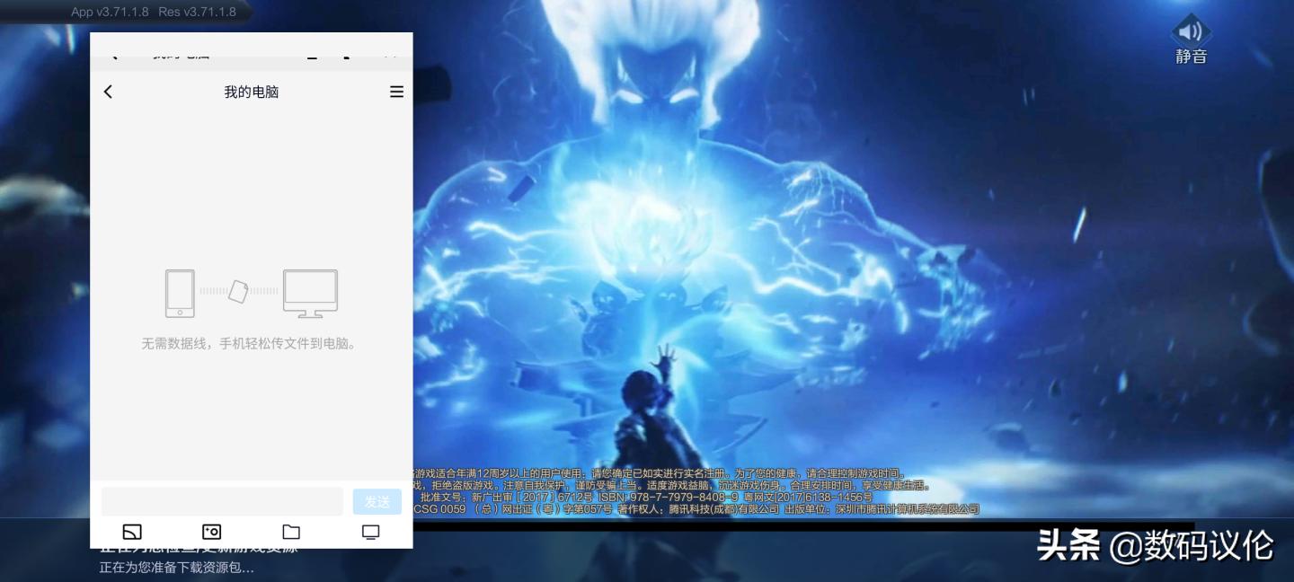Image resolution: width=1294 pixels, height=582 pixels.
Task: Click version text App v3.71.1.8
Action: coord(110,12)
